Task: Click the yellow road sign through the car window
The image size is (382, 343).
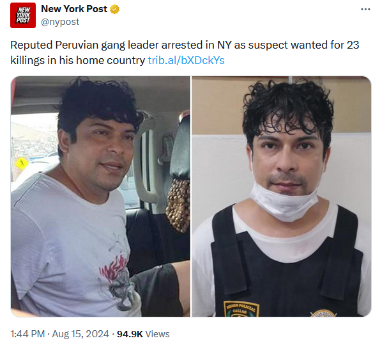Action: pos(22,163)
